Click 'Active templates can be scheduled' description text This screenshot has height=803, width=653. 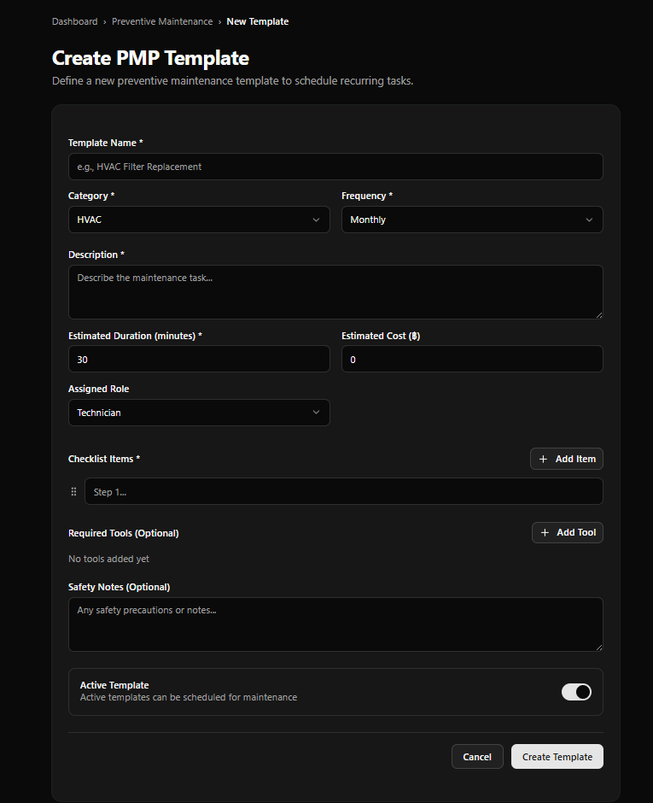189,698
